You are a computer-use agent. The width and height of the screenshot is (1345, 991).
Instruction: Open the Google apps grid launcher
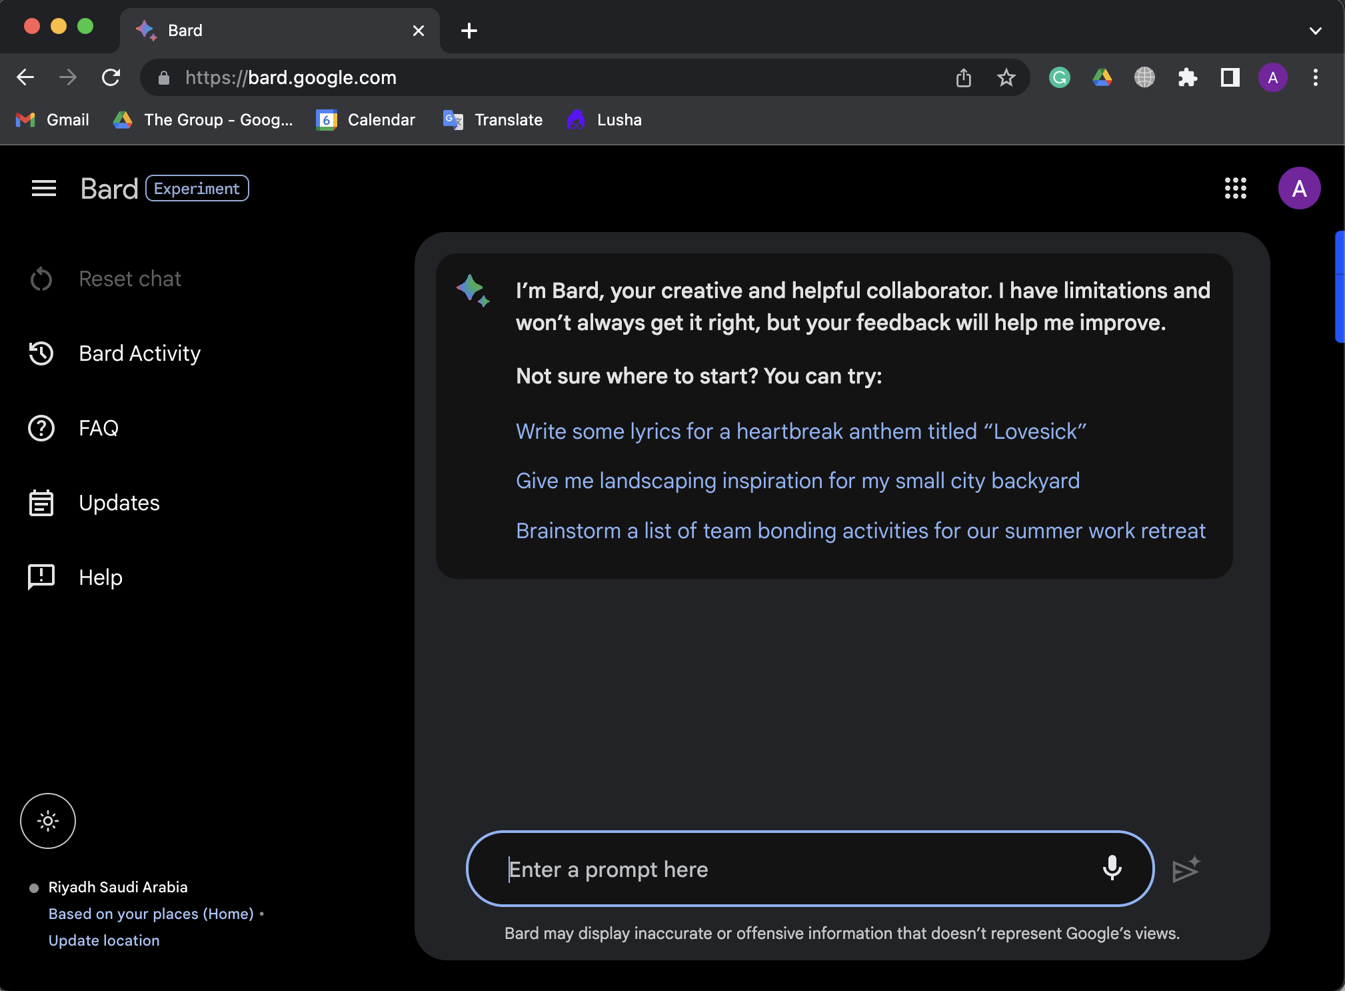(x=1236, y=188)
